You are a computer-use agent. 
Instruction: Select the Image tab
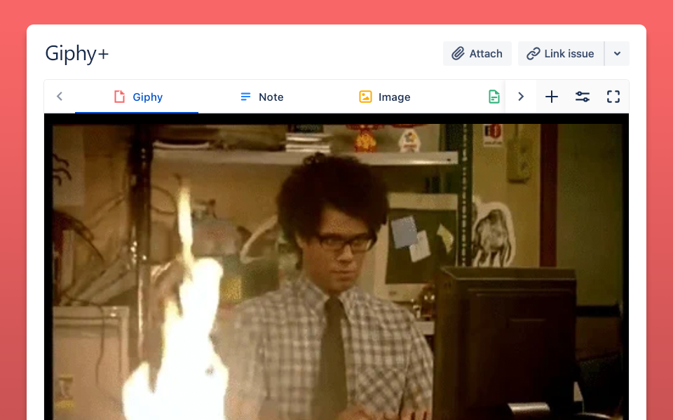(x=385, y=97)
